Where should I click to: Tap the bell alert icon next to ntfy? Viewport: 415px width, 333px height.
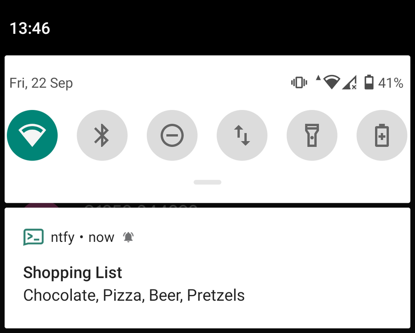pos(128,237)
